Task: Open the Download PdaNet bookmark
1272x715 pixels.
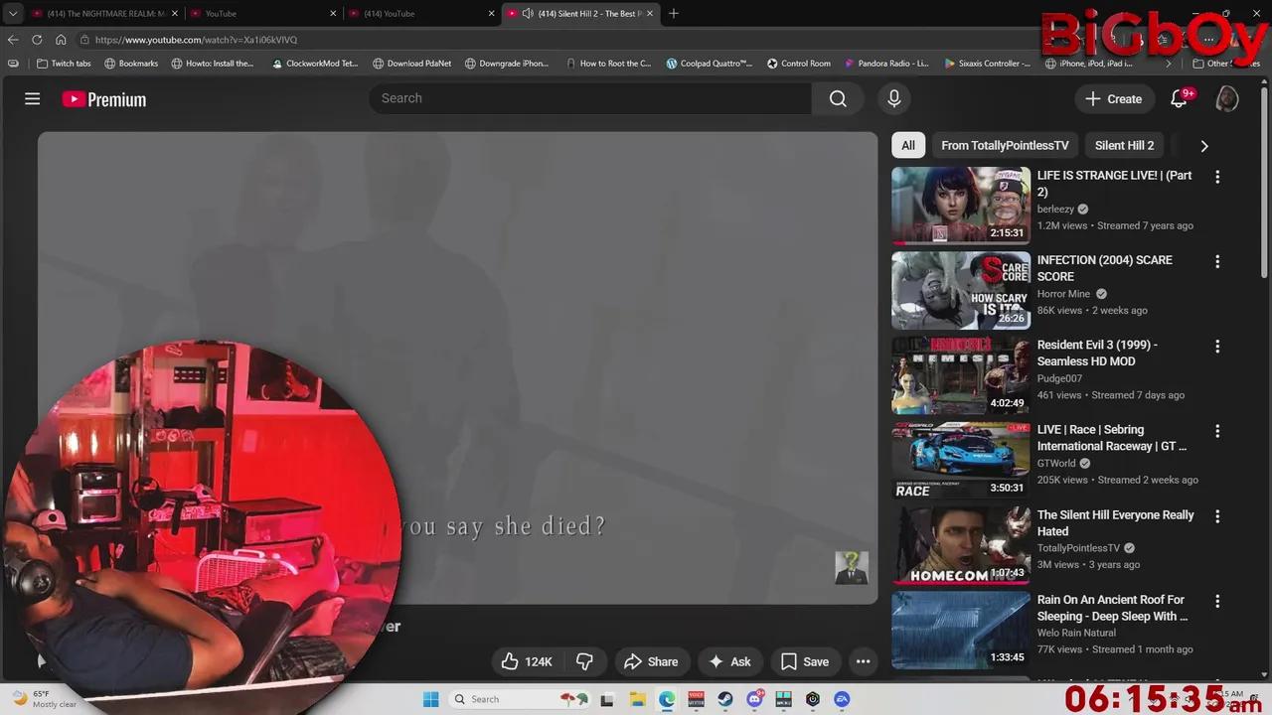Action: point(411,64)
